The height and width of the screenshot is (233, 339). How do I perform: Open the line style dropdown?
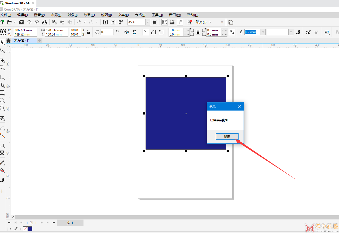pos(291,32)
